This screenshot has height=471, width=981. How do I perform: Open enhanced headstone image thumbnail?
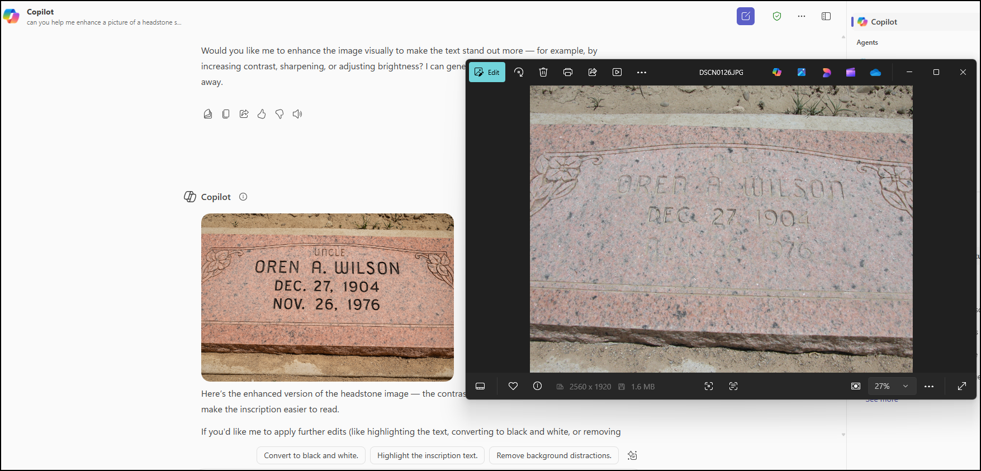pos(328,297)
